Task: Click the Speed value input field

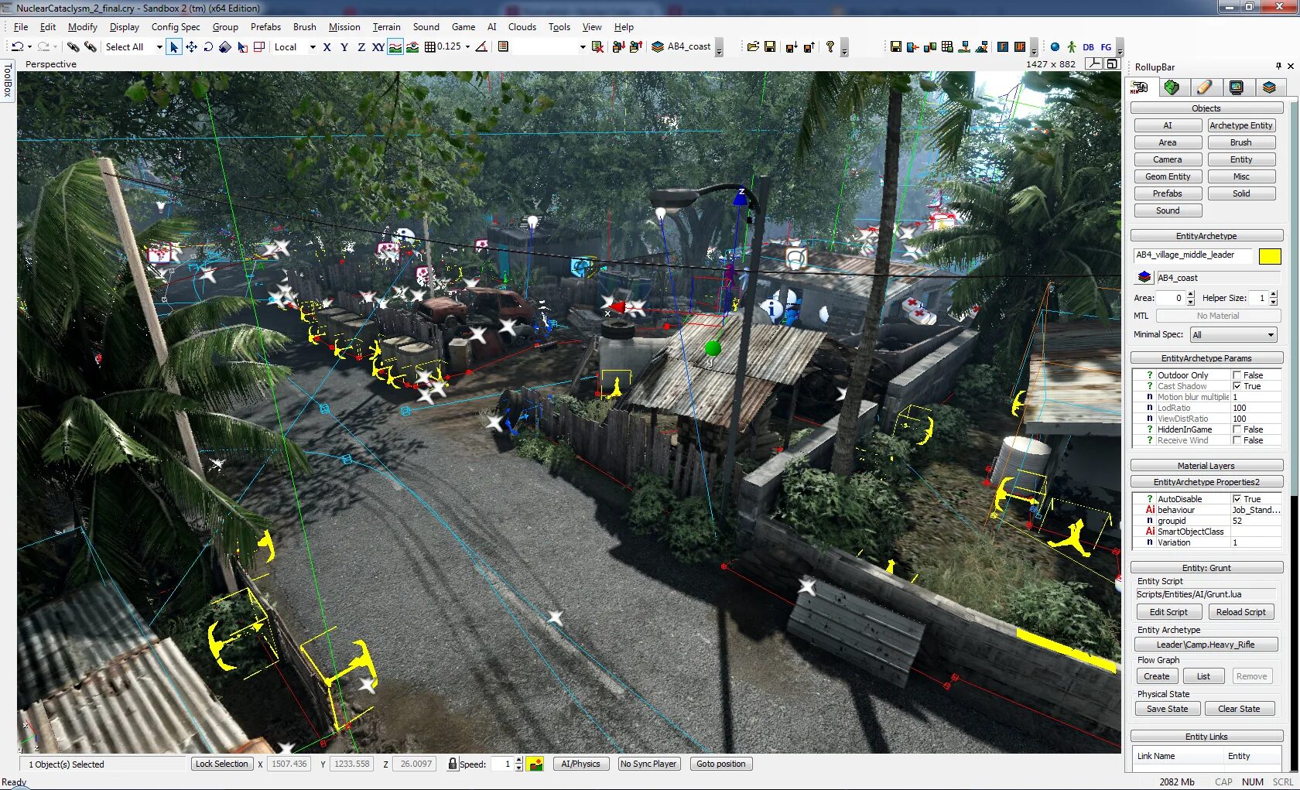Action: coord(501,764)
